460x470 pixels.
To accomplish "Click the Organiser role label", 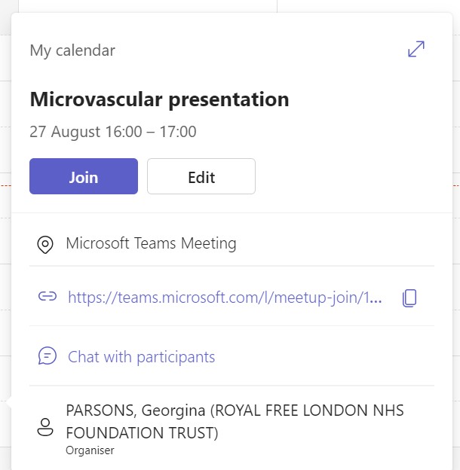I will pyautogui.click(x=90, y=450).
